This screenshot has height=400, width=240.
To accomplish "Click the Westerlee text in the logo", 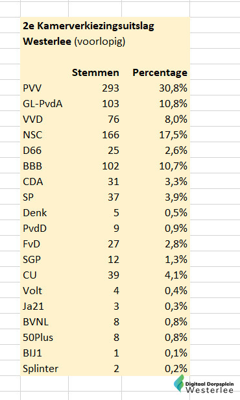I will click(x=210, y=390).
